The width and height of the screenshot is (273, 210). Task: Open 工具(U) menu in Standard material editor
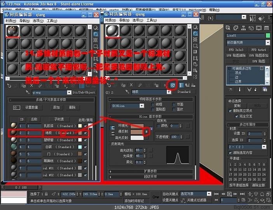click(152, 20)
